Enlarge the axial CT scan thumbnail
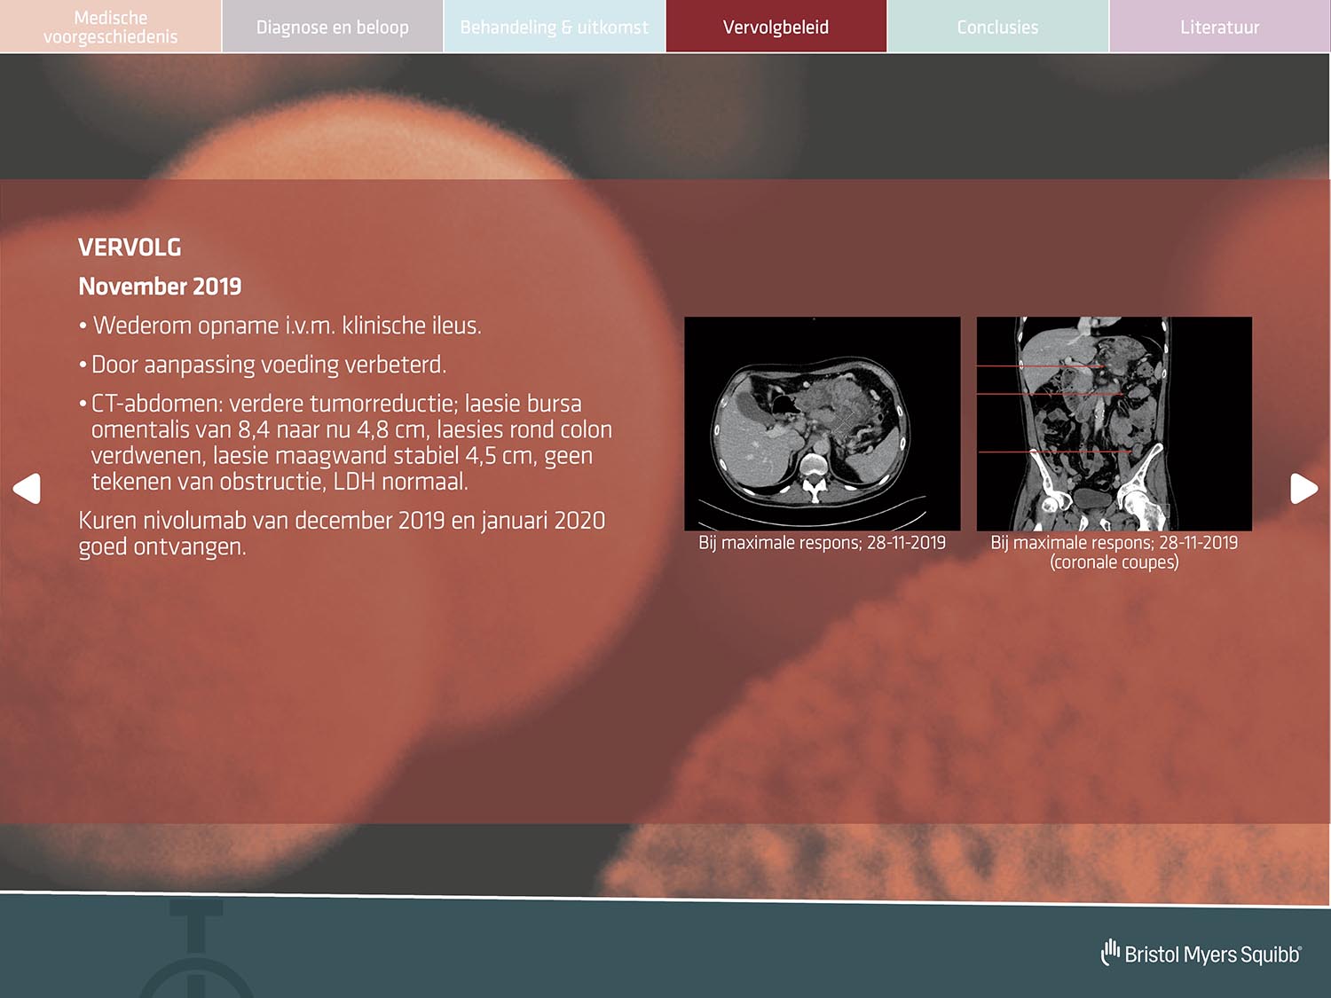1331x998 pixels. click(823, 423)
